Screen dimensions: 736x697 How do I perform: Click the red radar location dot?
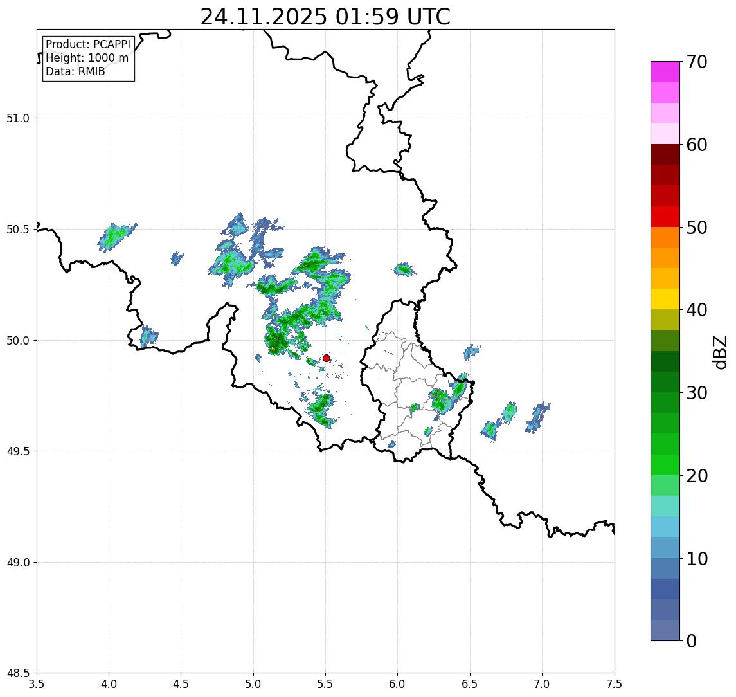point(327,358)
